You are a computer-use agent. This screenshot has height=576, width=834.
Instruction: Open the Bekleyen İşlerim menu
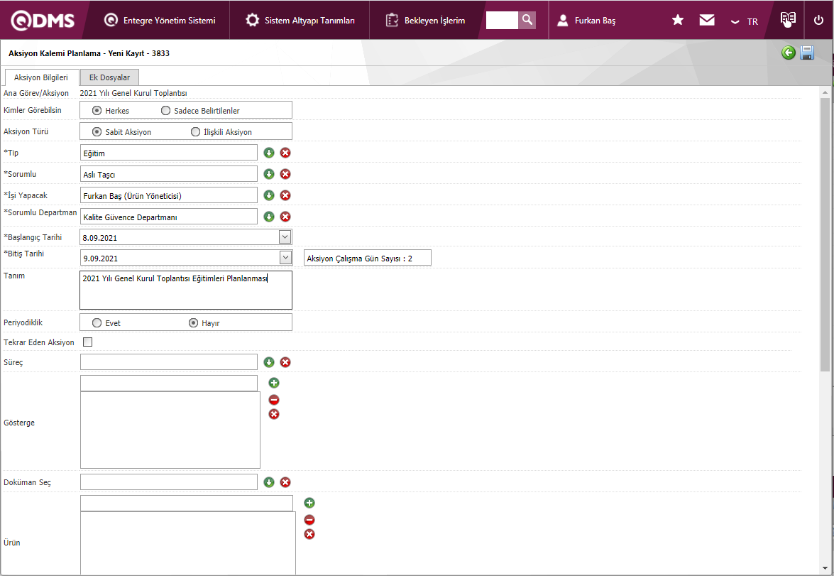pyautogui.click(x=425, y=21)
